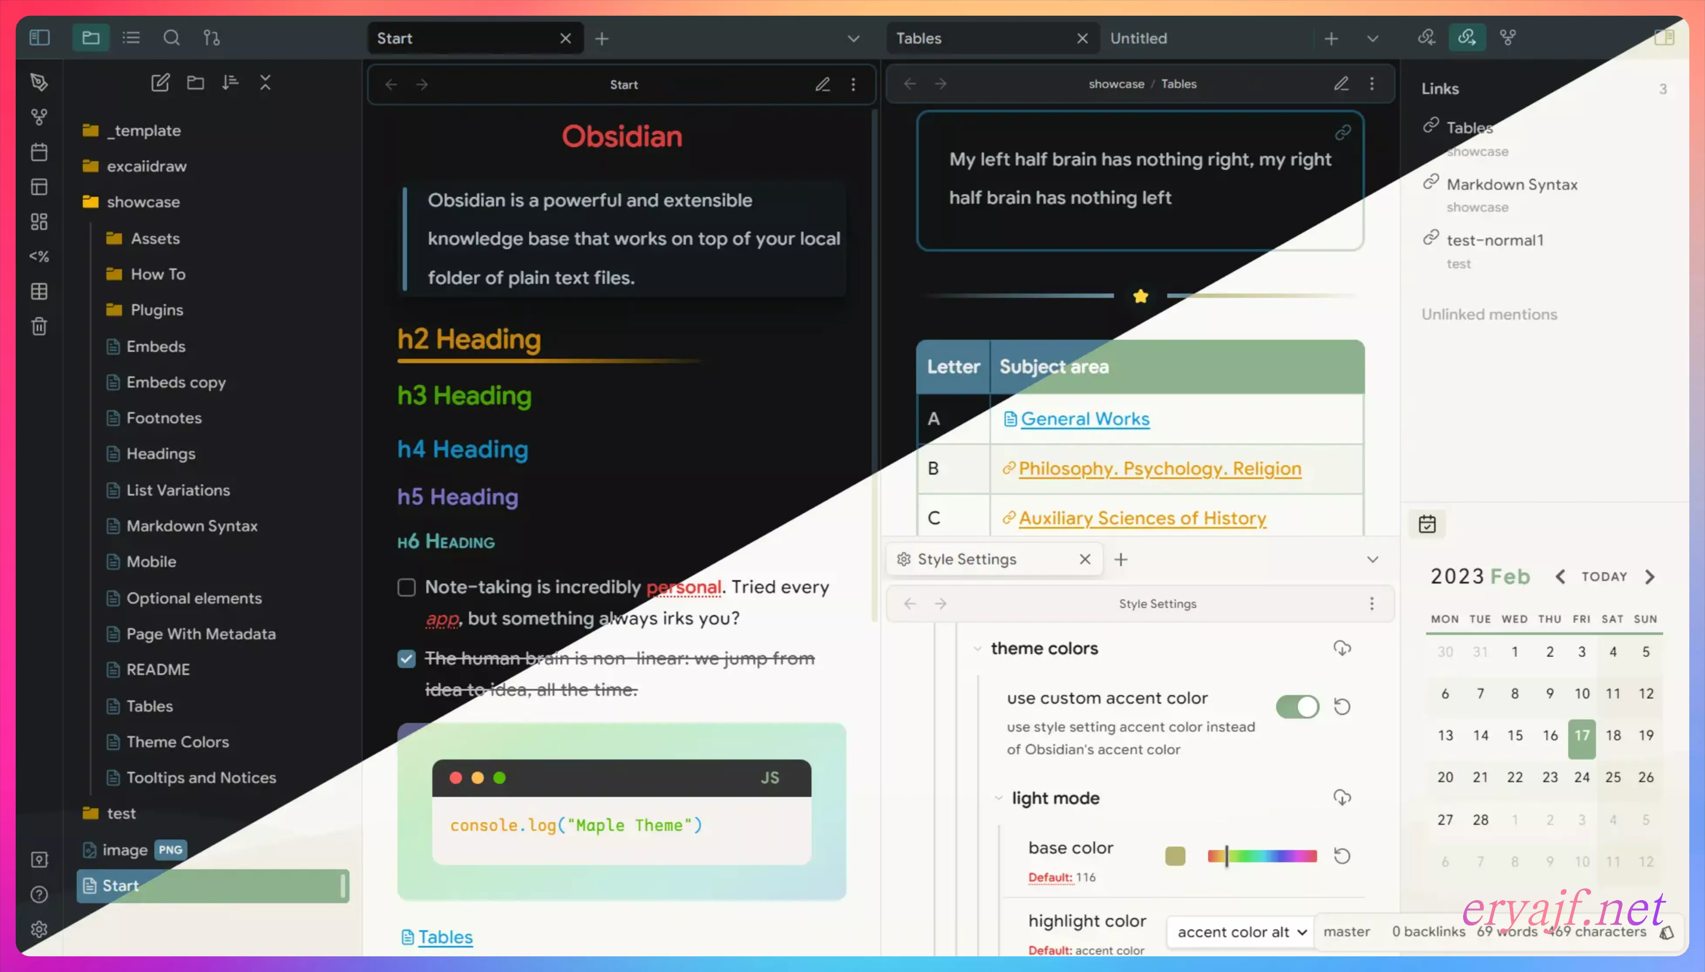Click the new note icon in file explorer
Viewport: 1705px width, 972px height.
pyautogui.click(x=160, y=83)
